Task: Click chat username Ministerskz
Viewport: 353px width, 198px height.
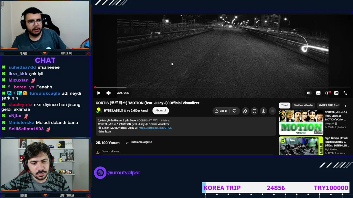Action: [21, 122]
